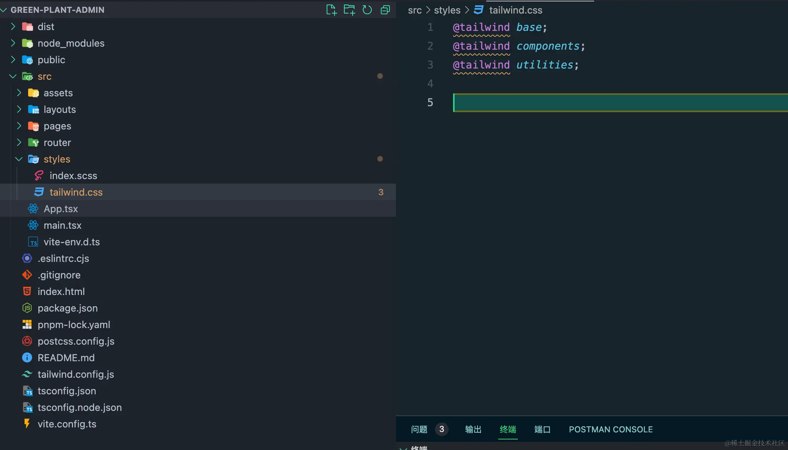Switch to the 端口 ports tab
Viewport: 788px width, 450px height.
pyautogui.click(x=543, y=429)
